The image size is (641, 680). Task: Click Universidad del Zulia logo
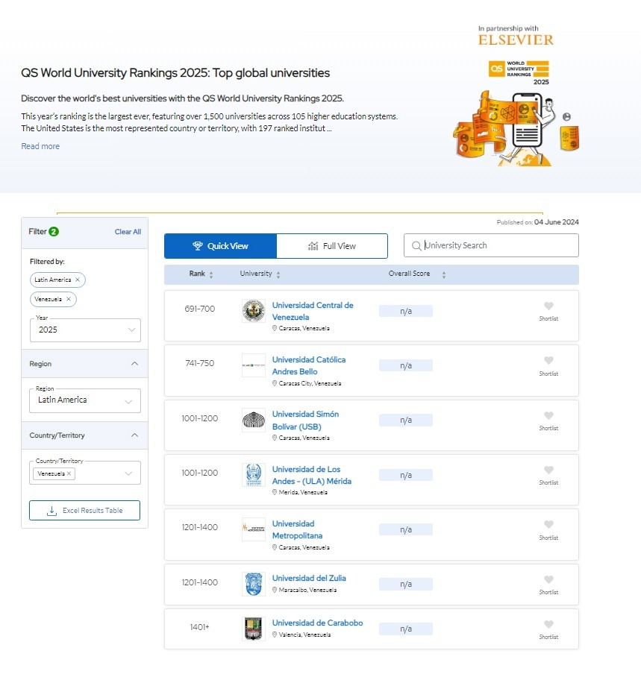(254, 584)
